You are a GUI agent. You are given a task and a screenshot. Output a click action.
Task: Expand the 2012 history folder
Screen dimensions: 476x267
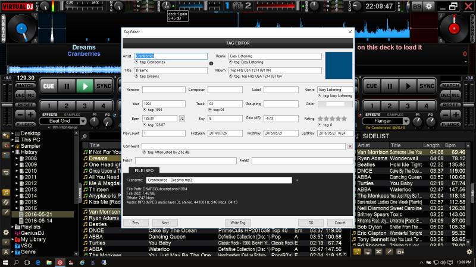click(x=17, y=183)
